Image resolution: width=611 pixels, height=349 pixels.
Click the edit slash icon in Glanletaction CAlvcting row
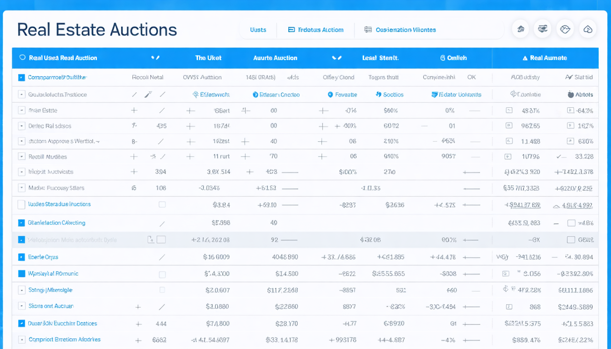click(162, 224)
